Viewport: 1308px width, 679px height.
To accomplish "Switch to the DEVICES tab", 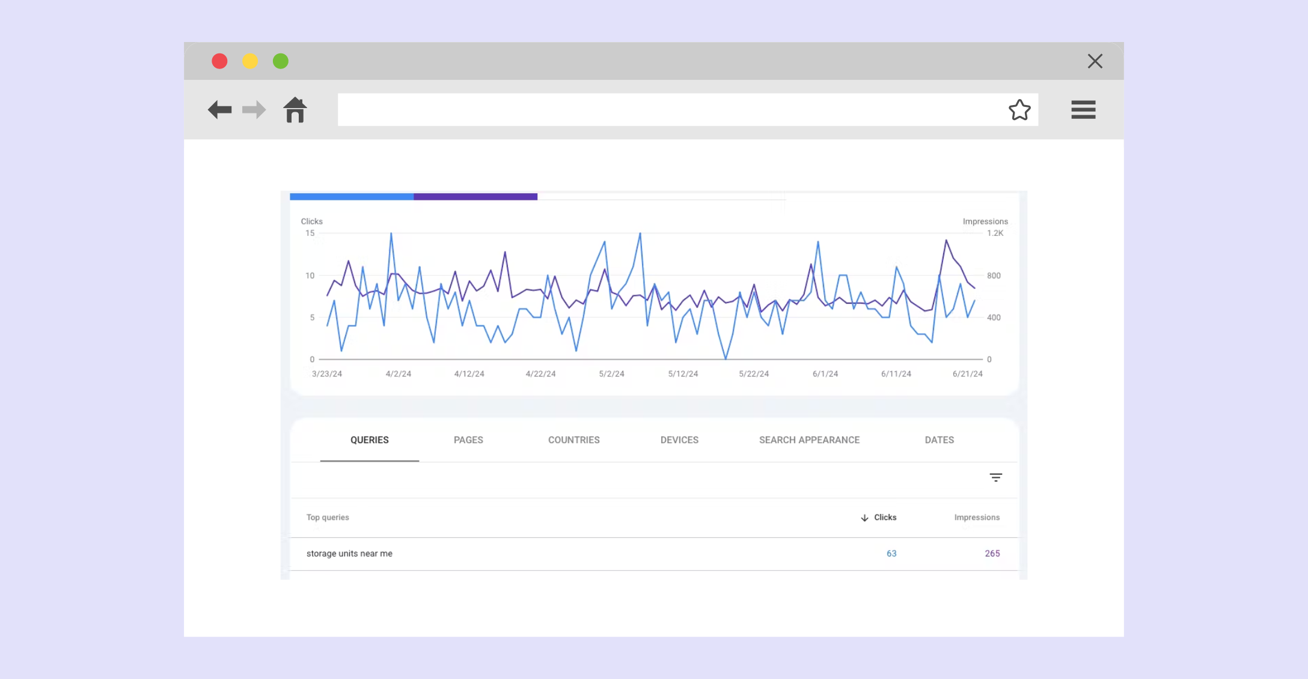I will click(679, 440).
